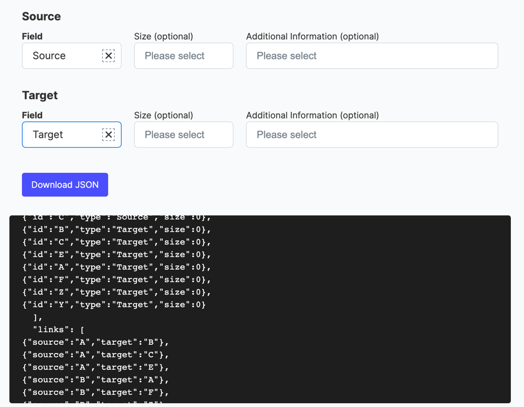524x407 pixels.
Task: Click the Size (optional) label under Target
Action: click(164, 115)
